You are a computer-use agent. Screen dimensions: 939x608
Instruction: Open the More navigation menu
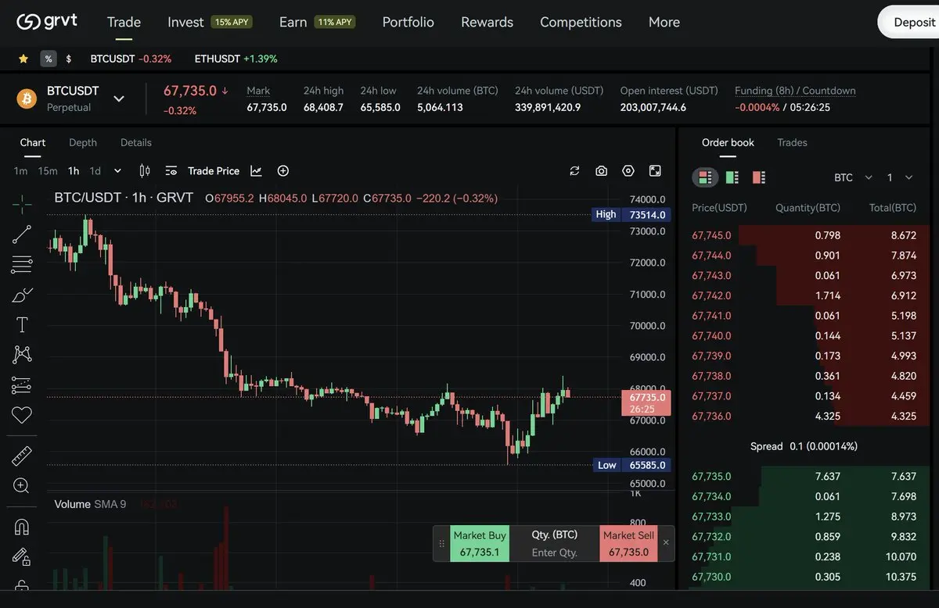(x=664, y=22)
